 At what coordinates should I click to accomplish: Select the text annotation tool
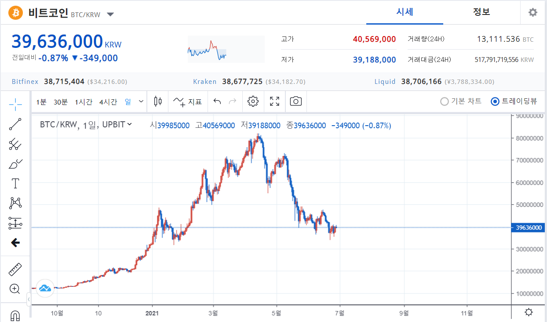coord(15,183)
